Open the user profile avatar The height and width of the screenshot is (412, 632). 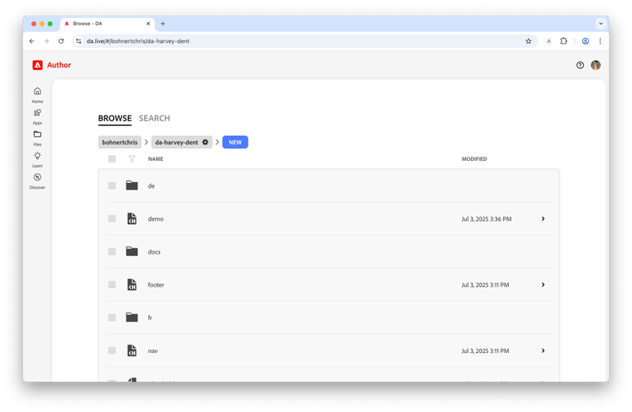pyautogui.click(x=596, y=65)
